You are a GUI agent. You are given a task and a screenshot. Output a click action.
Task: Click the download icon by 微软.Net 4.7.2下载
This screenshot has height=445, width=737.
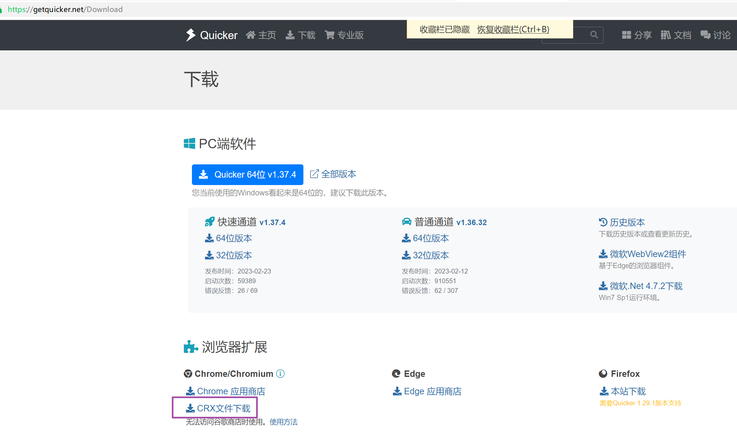click(603, 286)
